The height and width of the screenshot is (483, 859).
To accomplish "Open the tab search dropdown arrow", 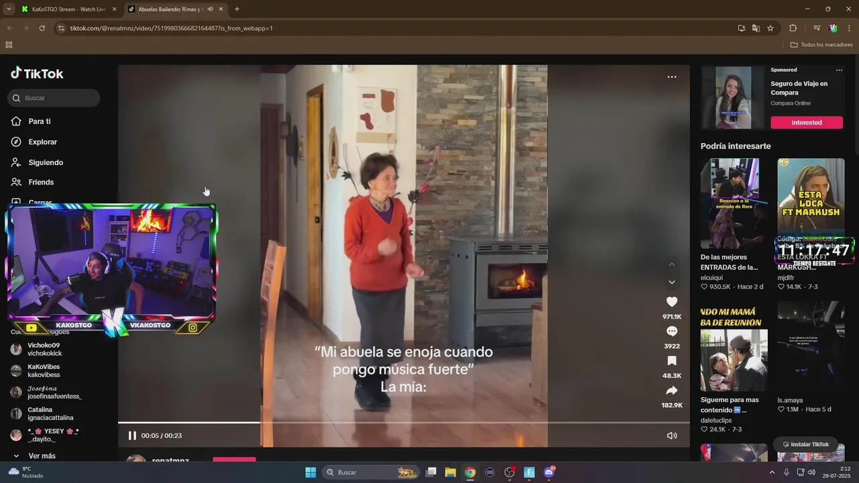I will click(x=9, y=9).
